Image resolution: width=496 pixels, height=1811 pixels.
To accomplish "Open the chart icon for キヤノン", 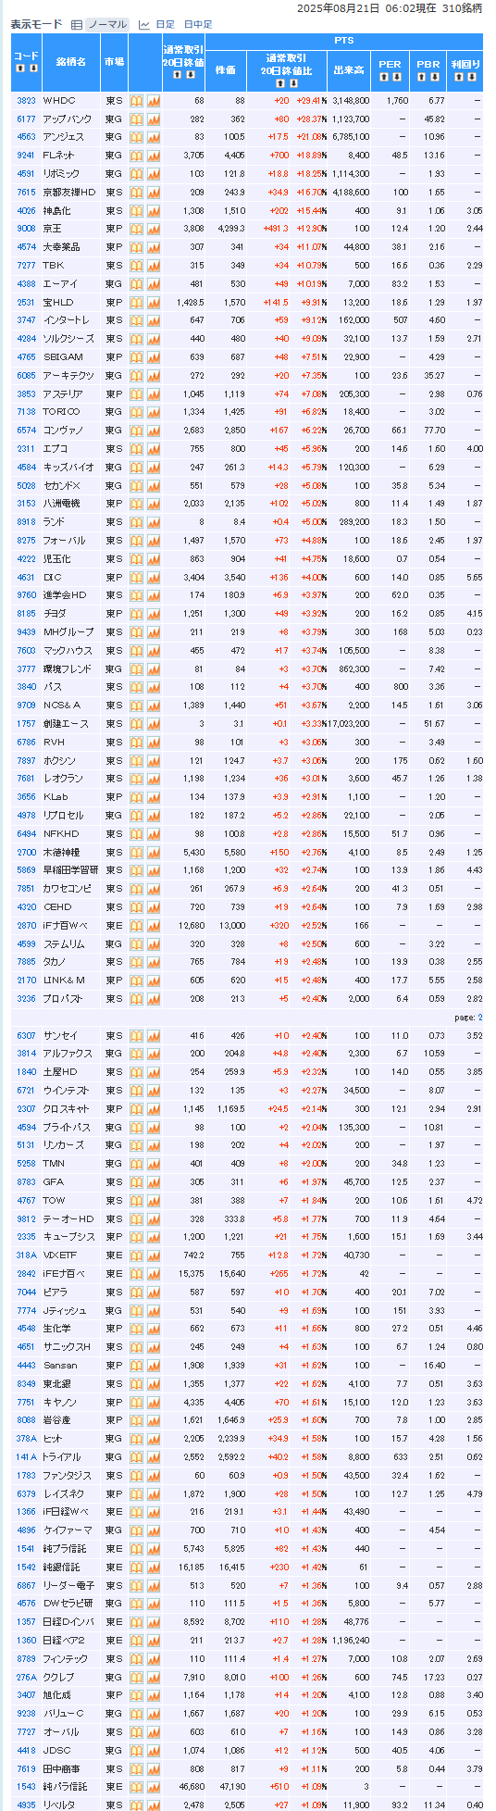I will pyautogui.click(x=153, y=1402).
